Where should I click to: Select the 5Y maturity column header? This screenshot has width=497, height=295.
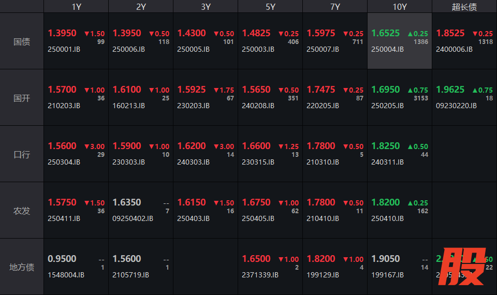(270, 7)
